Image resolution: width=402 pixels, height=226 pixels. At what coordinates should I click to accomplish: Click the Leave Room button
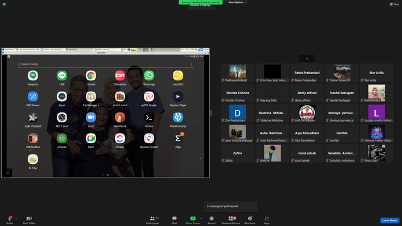389,220
